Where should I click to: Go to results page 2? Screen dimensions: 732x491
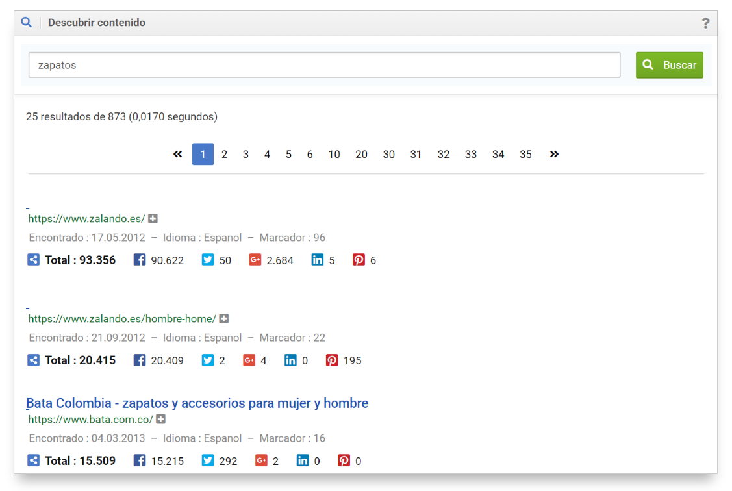coord(224,154)
